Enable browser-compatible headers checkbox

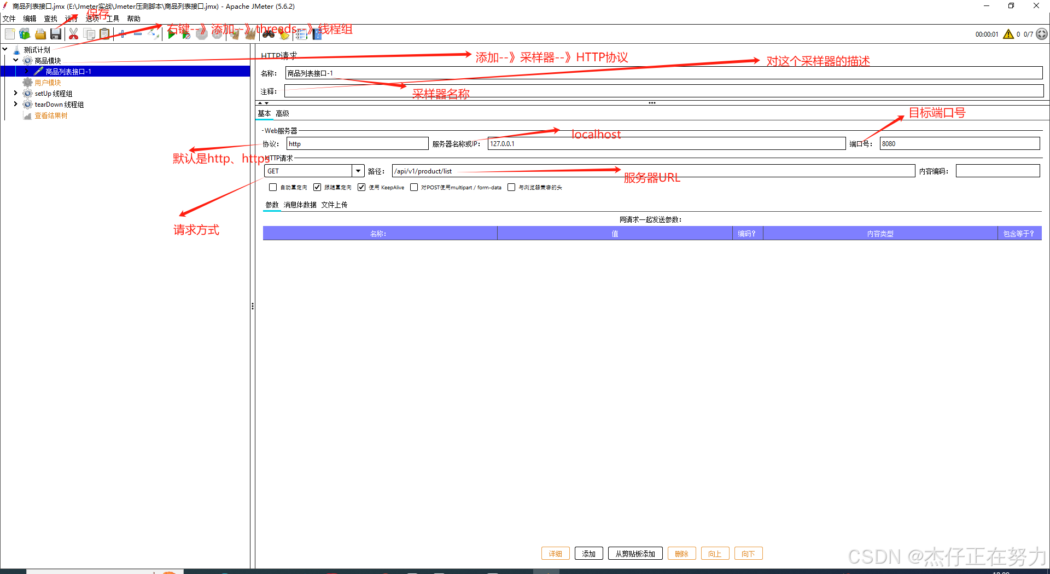click(511, 187)
